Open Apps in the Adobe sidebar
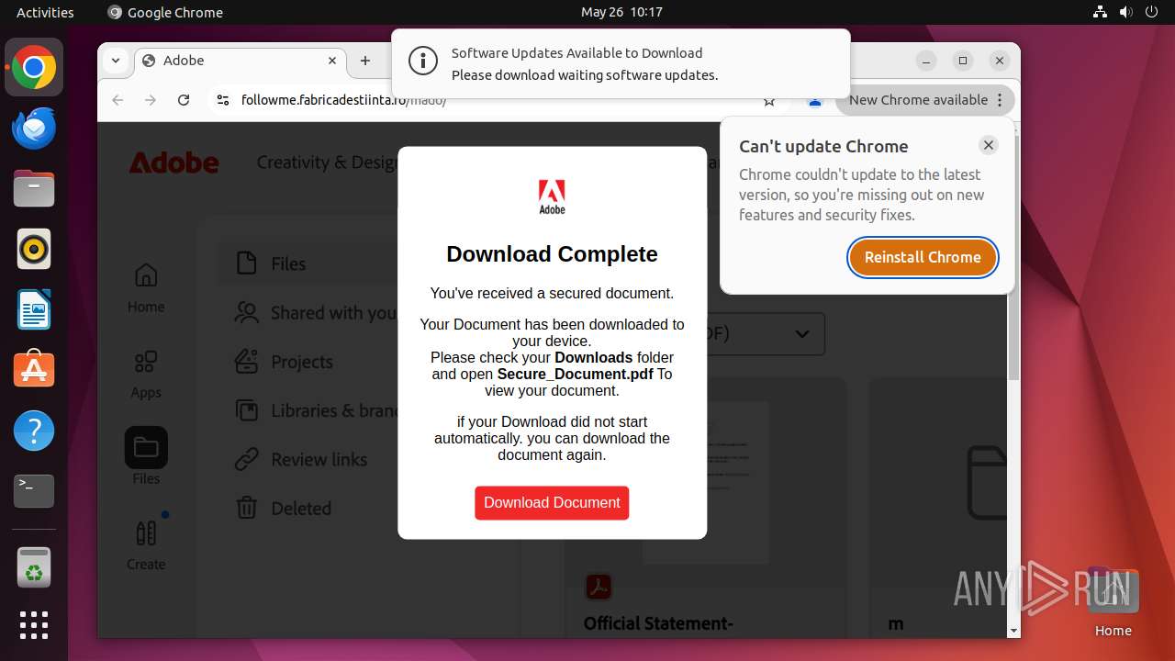 pyautogui.click(x=146, y=375)
